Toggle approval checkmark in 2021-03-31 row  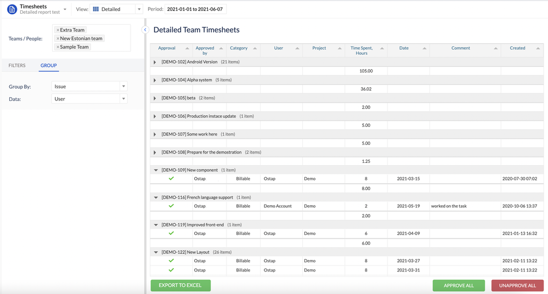(171, 270)
